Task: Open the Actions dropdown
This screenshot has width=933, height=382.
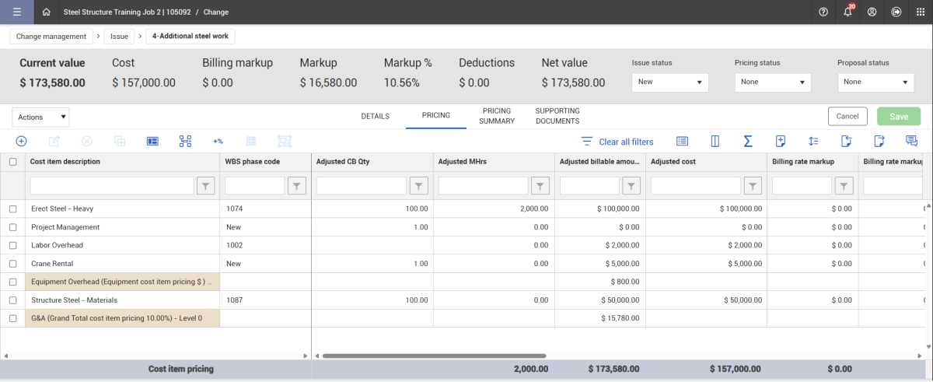Action: click(x=41, y=117)
